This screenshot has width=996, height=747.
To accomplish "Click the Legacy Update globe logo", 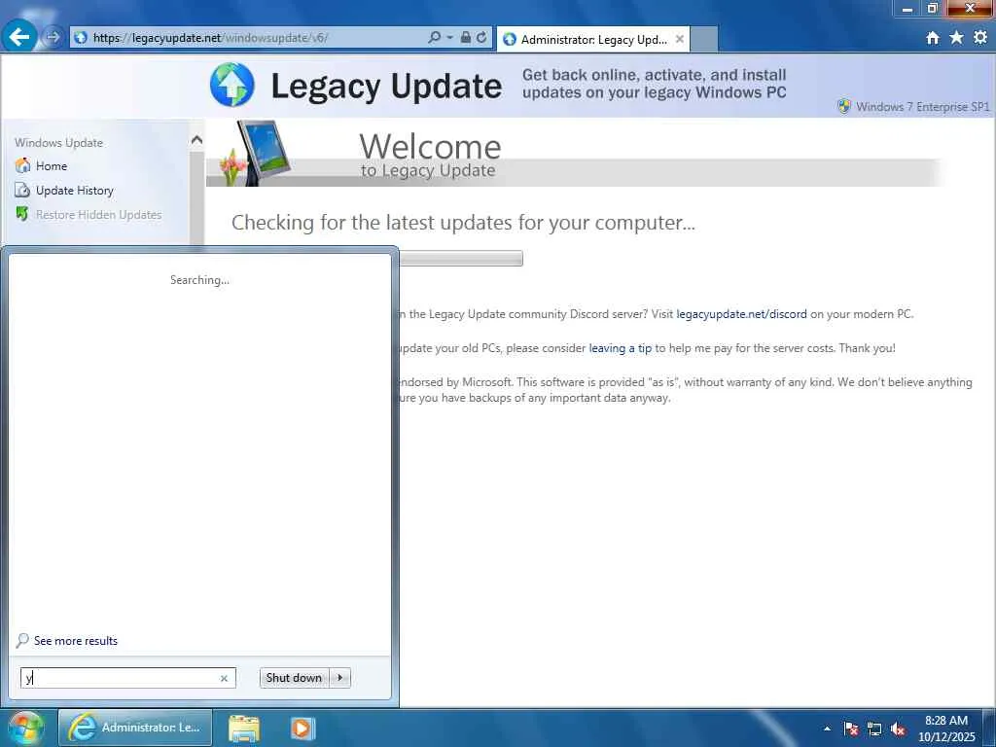I will coord(231,85).
